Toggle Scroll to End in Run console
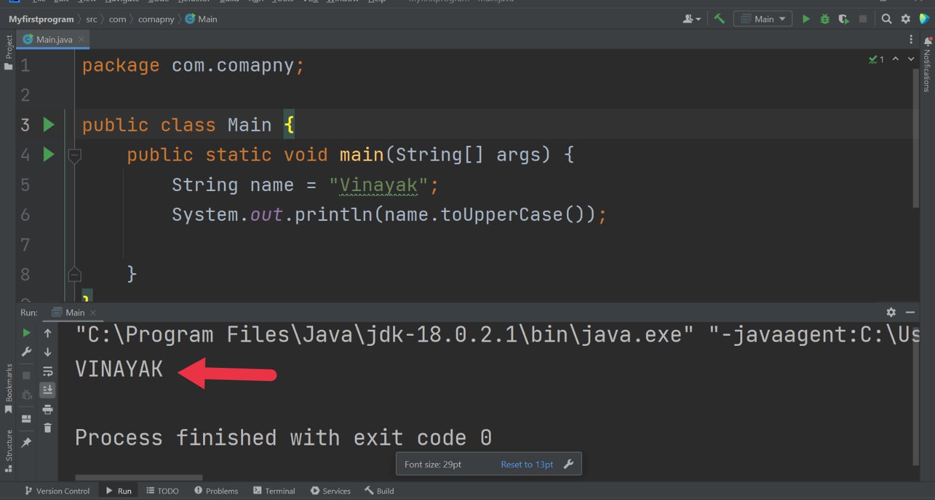 click(x=48, y=390)
